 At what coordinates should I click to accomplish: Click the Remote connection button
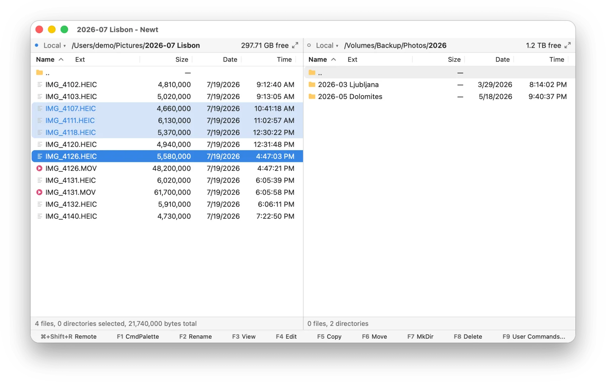(x=69, y=336)
